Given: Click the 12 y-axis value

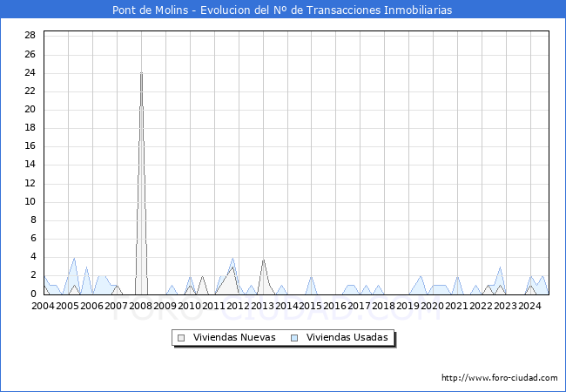Looking at the screenshot, I should coord(30,183).
